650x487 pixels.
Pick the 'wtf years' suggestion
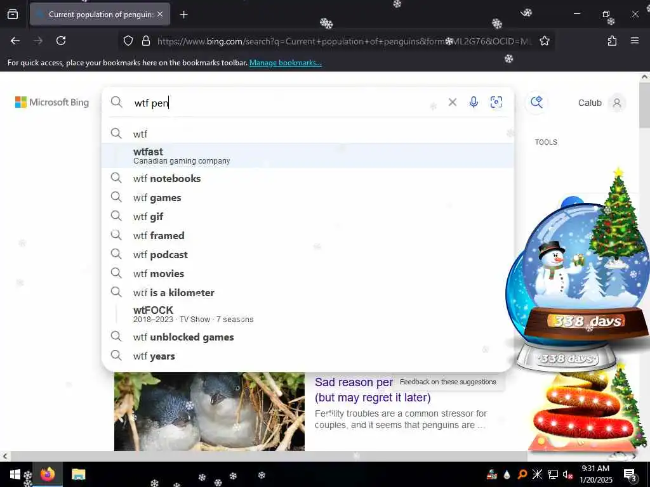coord(308,356)
